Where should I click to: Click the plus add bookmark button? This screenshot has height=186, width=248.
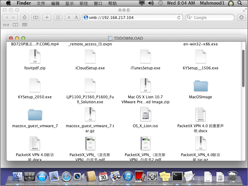pyautogui.click(x=47, y=17)
